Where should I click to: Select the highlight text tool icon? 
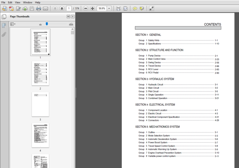tap(142, 8)
